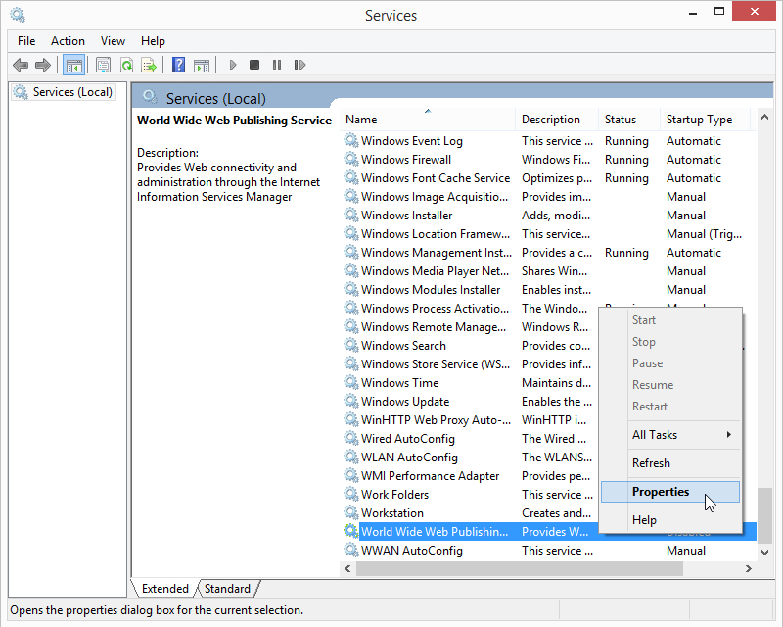Click the Restart Service toolbar icon
Screen dimensions: 783x627
coord(299,65)
